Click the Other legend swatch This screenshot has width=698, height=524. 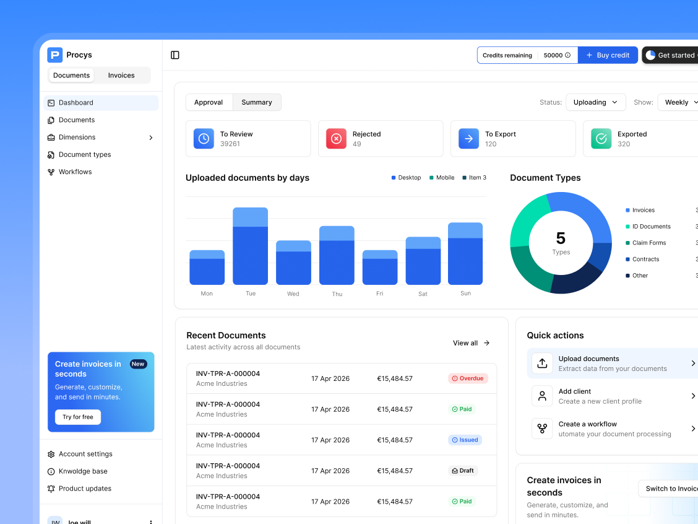pos(627,276)
